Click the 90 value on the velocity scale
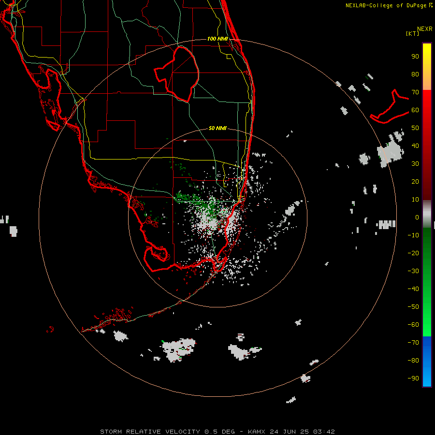435x435 pixels. [415, 57]
